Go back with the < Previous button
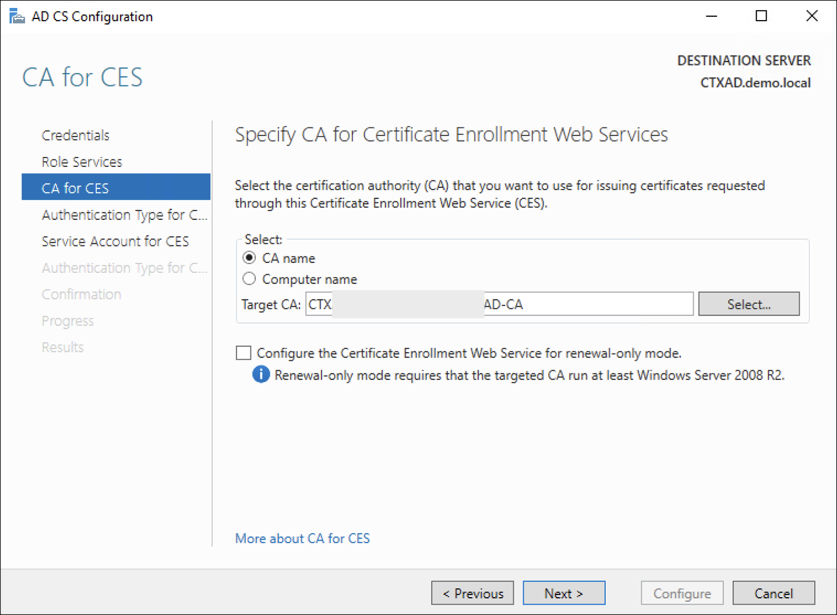The width and height of the screenshot is (837, 615). point(473,593)
